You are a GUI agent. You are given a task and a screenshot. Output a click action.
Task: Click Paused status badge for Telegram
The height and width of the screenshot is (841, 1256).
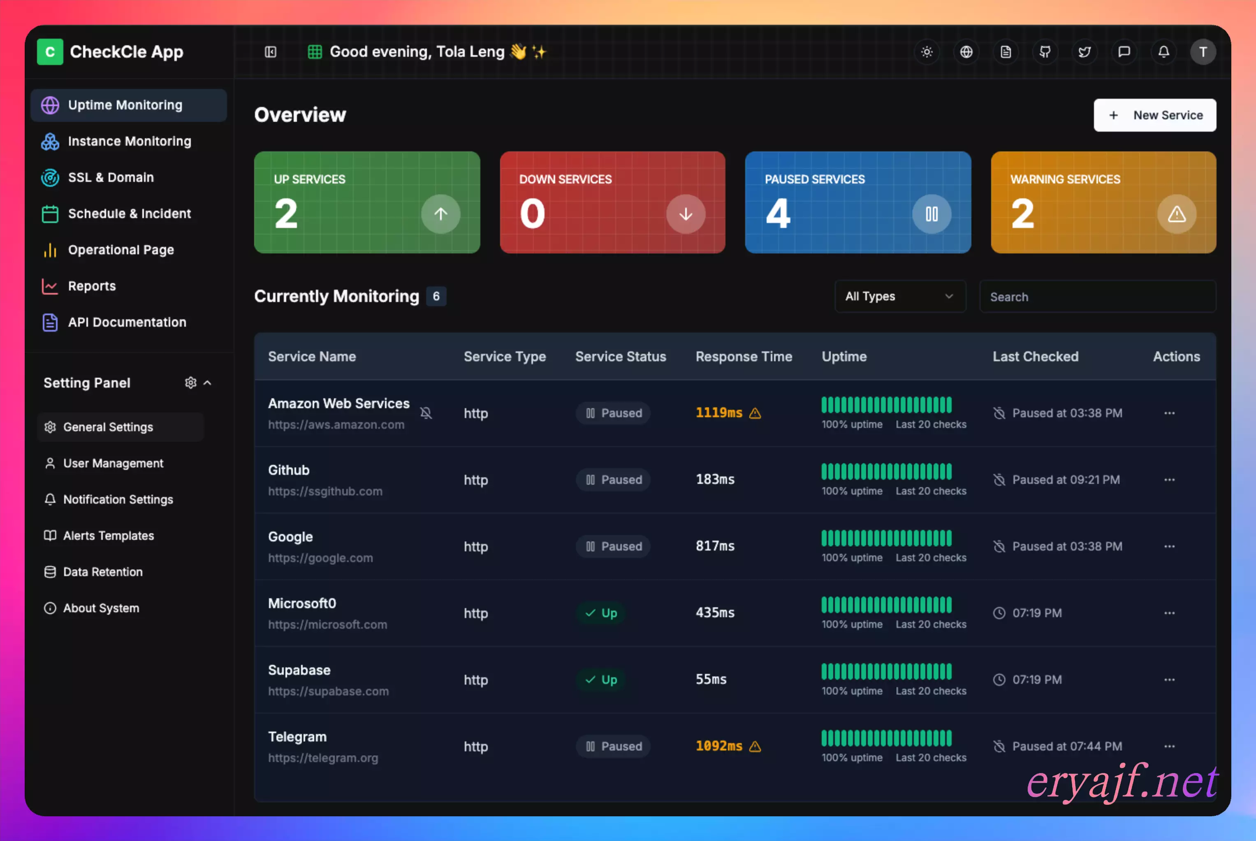[x=613, y=746]
